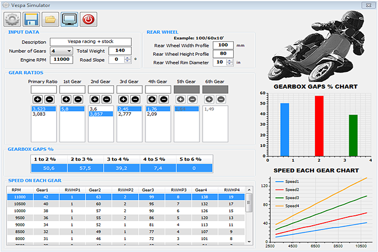Click the 4th Gear entry box
378x252 pixels.
click(x=158, y=89)
